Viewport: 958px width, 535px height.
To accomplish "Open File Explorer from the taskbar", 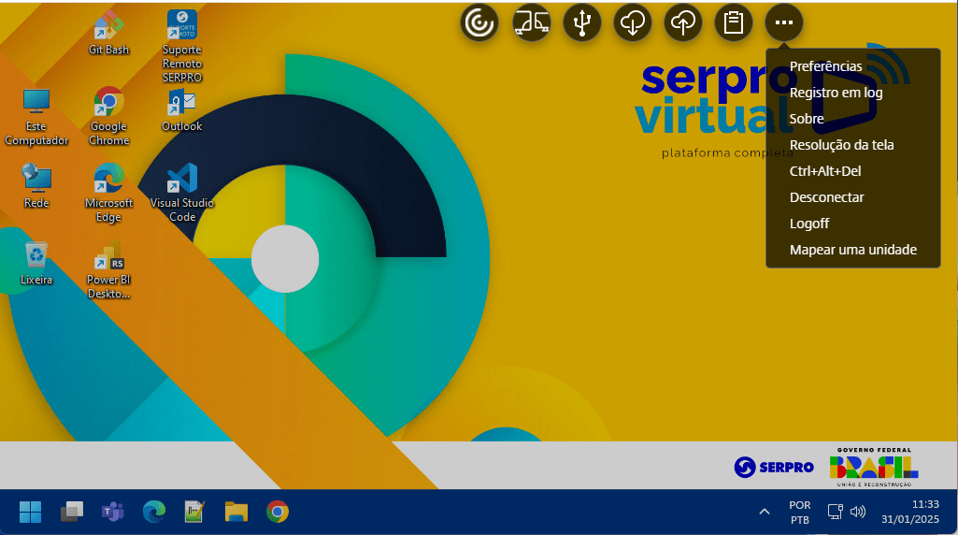I will (236, 512).
